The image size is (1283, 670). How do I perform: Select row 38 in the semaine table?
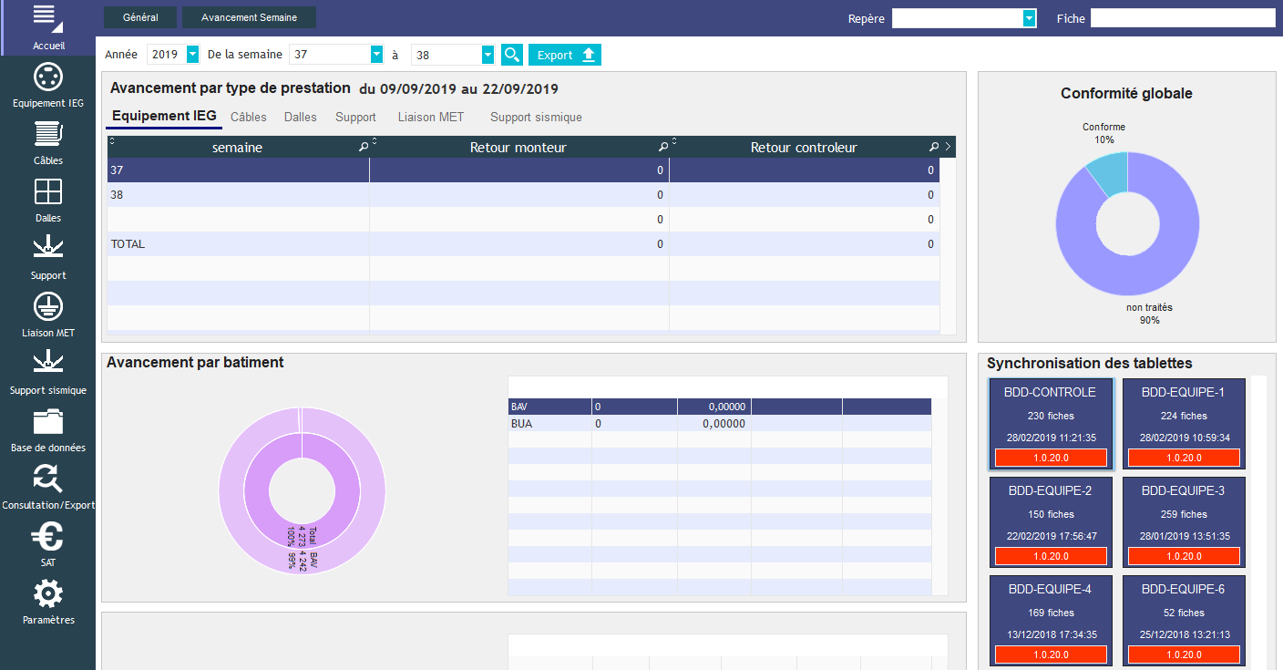click(x=237, y=194)
